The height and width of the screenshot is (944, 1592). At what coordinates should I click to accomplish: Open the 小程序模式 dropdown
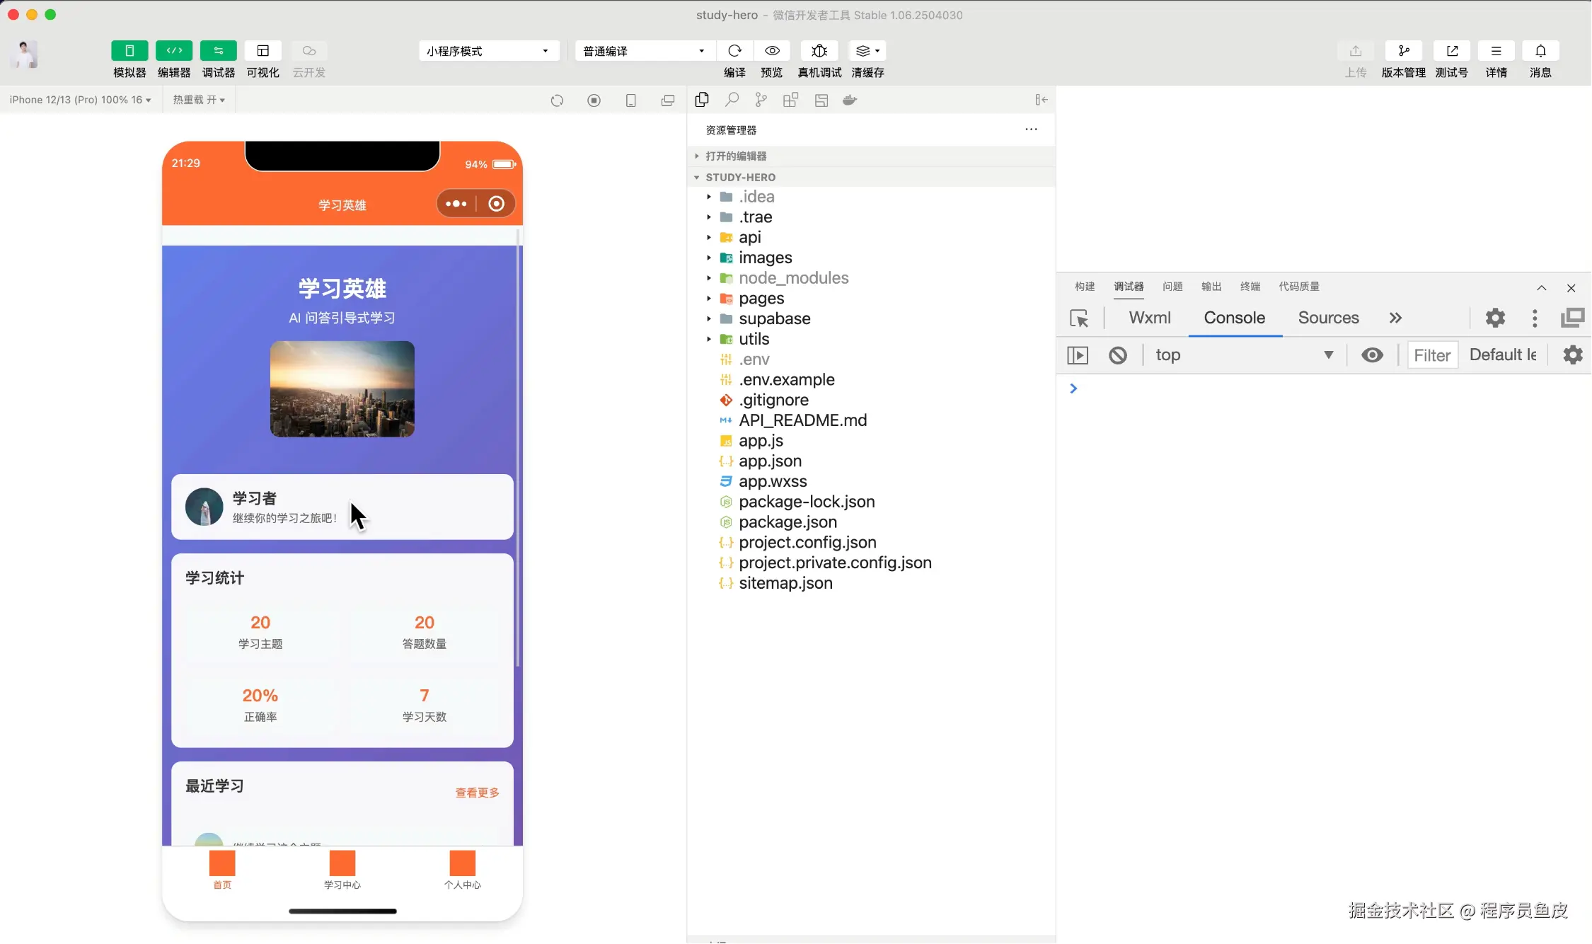pyautogui.click(x=488, y=51)
